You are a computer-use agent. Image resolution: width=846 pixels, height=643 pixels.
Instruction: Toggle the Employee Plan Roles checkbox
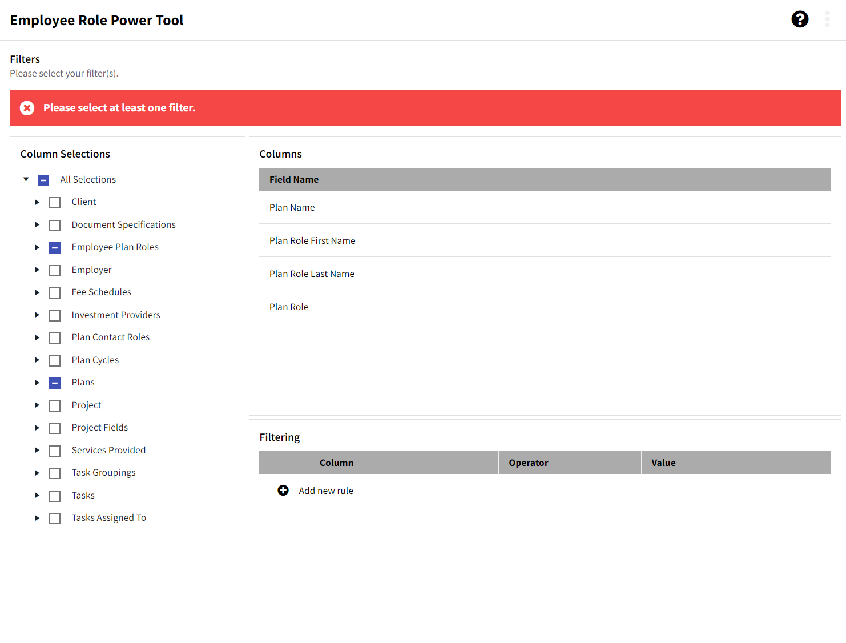(55, 248)
